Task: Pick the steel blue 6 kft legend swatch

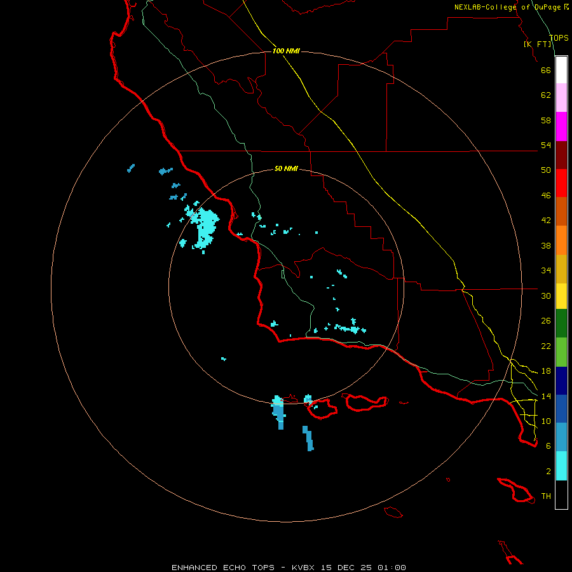Action: point(561,437)
